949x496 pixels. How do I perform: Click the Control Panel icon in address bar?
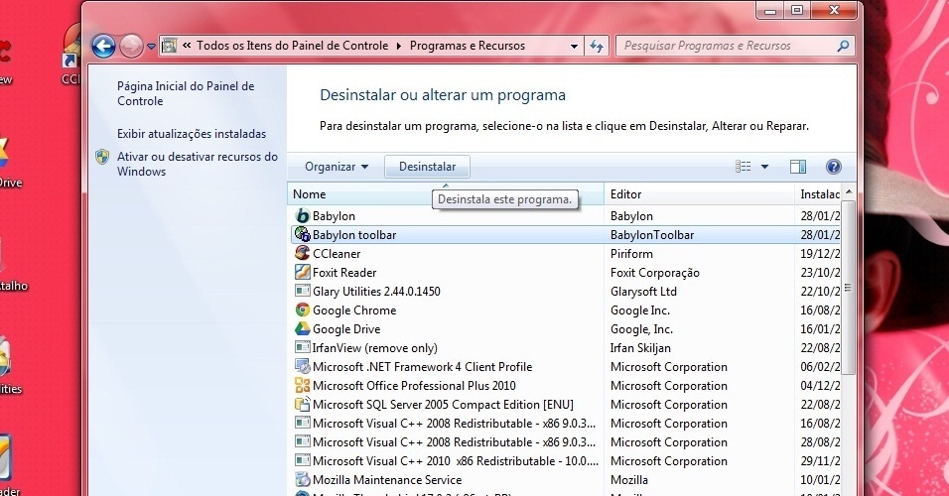point(170,46)
